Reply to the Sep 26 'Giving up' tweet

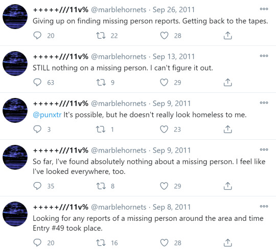[37, 36]
